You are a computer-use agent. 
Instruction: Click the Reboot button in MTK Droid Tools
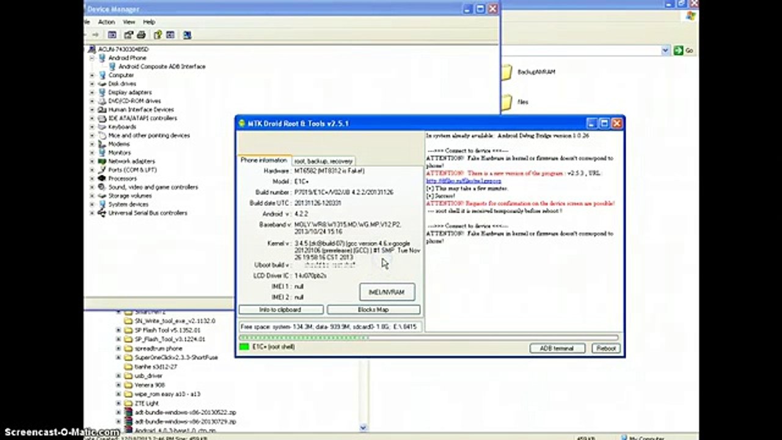pos(605,348)
